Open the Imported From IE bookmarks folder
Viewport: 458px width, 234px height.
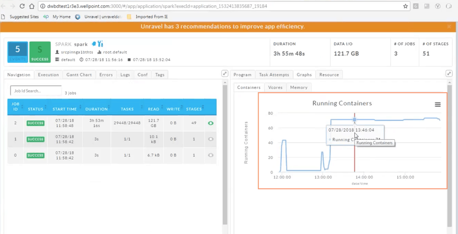click(x=147, y=16)
